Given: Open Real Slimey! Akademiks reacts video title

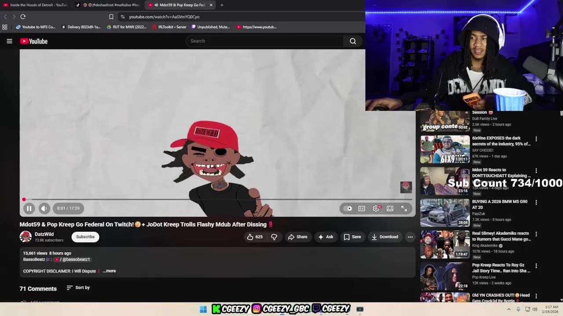Looking at the screenshot, I should pos(501,236).
